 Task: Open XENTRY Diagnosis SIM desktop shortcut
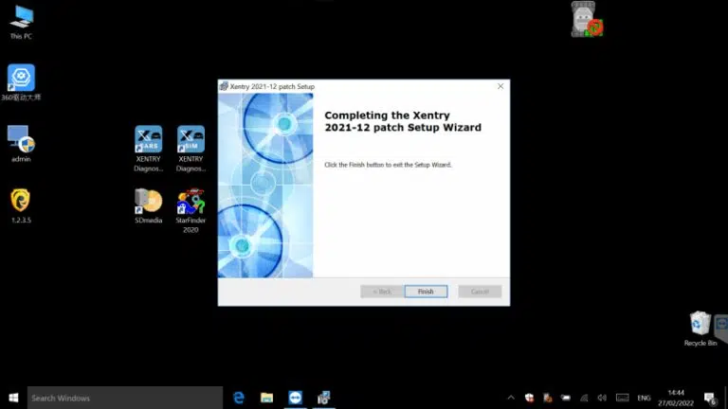coord(191,140)
